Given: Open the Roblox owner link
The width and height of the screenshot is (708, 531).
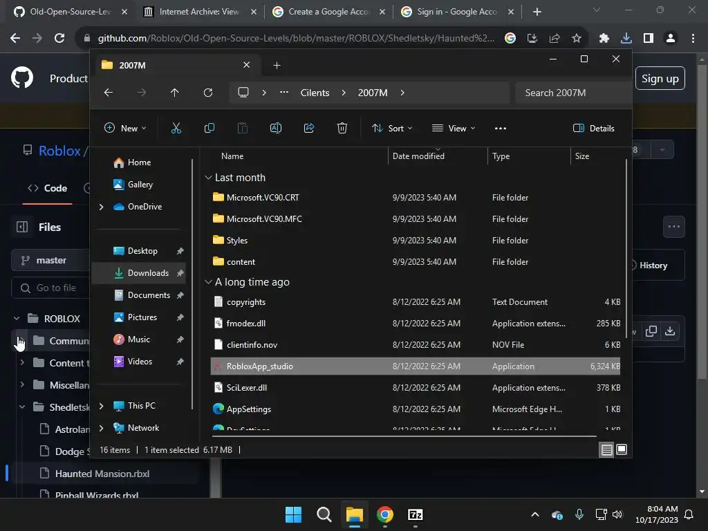Looking at the screenshot, I should point(59,150).
